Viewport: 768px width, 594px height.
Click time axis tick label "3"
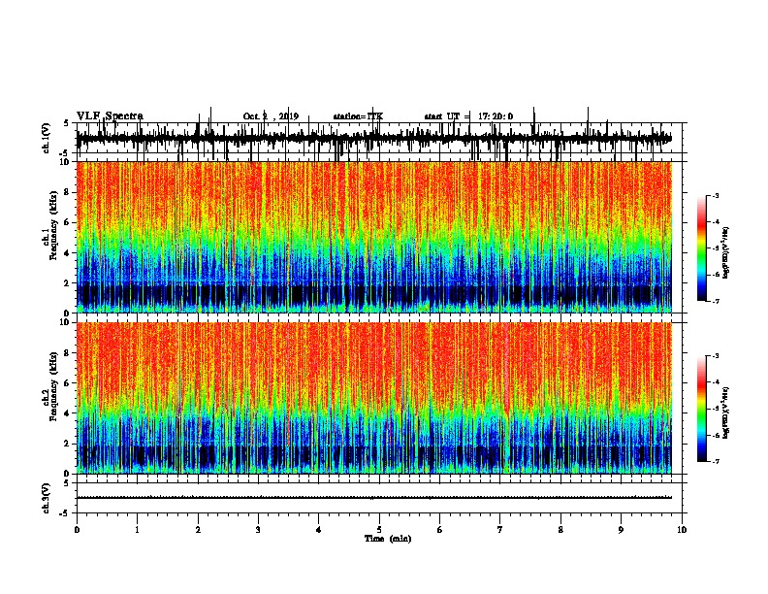click(258, 530)
